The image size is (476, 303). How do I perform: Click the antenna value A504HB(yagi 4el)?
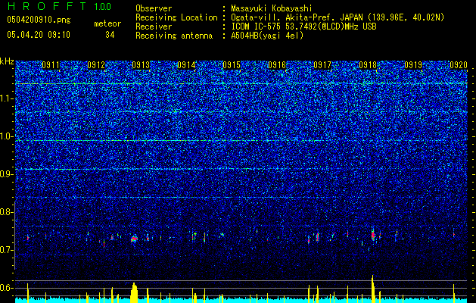click(x=267, y=36)
